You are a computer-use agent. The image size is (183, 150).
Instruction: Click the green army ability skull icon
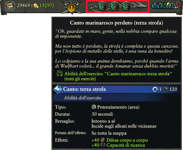[x=59, y=74]
